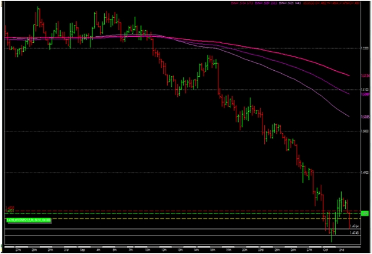The image size is (372, 254).
Task: Select the 1.5089 EMA end value label
Action: tap(365, 94)
